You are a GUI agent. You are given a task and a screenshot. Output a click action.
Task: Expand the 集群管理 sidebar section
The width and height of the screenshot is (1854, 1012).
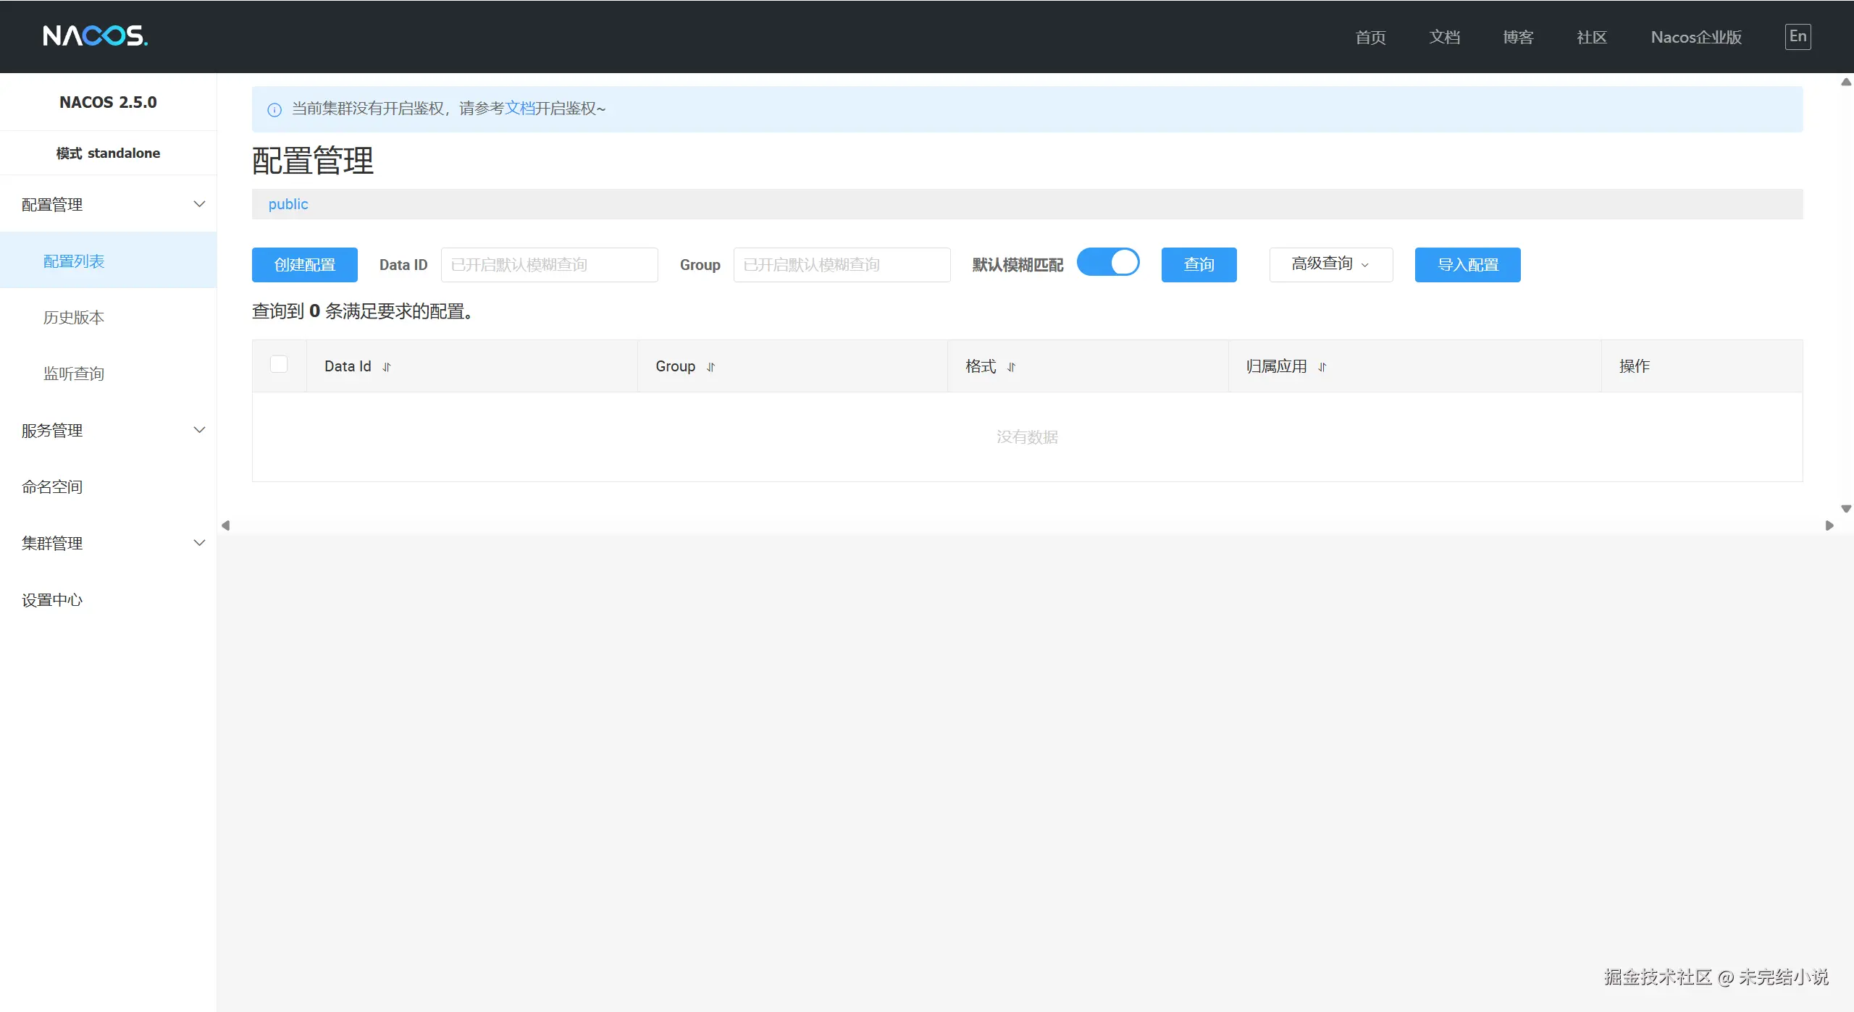coord(199,543)
